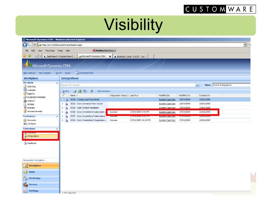Open the recent pages dropdown beside Forward
The image size is (267, 200).
[x=35, y=45]
